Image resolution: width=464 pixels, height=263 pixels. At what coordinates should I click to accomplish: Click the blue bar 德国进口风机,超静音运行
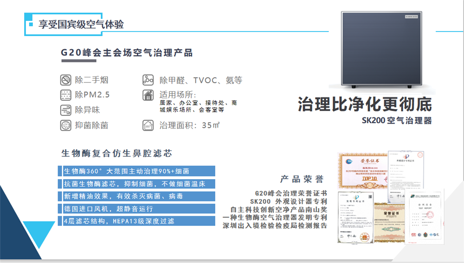click(137, 208)
